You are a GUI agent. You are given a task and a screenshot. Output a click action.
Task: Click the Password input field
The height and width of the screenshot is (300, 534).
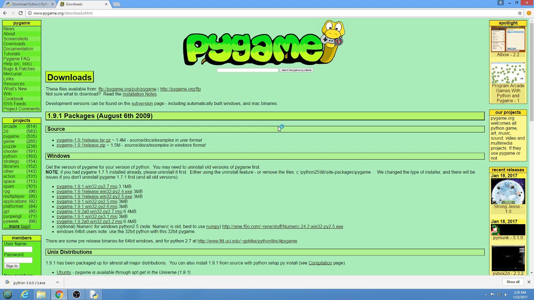(x=18, y=260)
